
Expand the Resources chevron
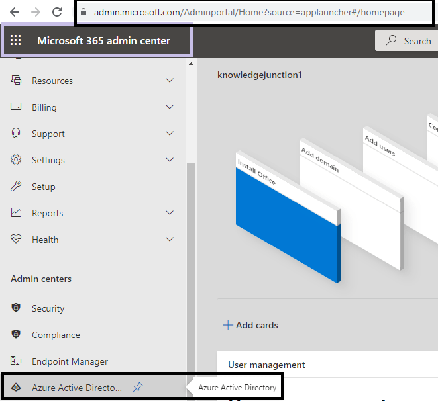(x=170, y=80)
